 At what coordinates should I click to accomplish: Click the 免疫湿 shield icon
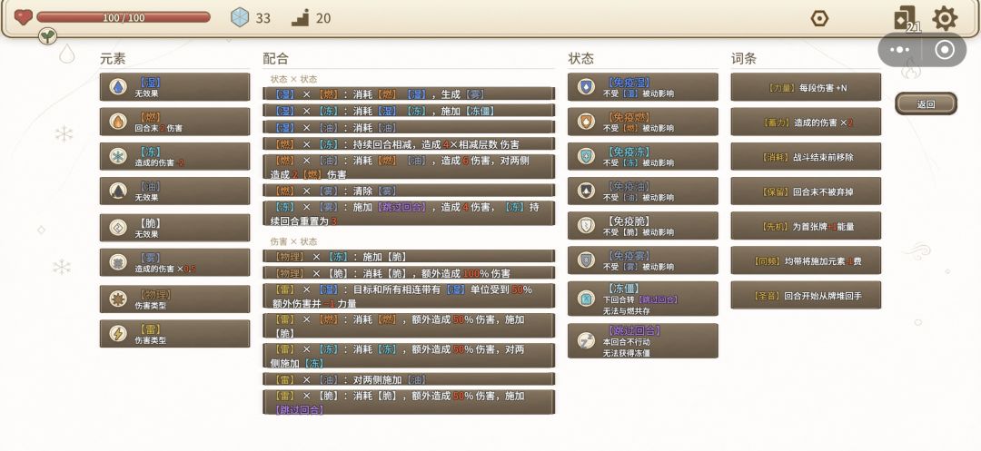(x=586, y=87)
